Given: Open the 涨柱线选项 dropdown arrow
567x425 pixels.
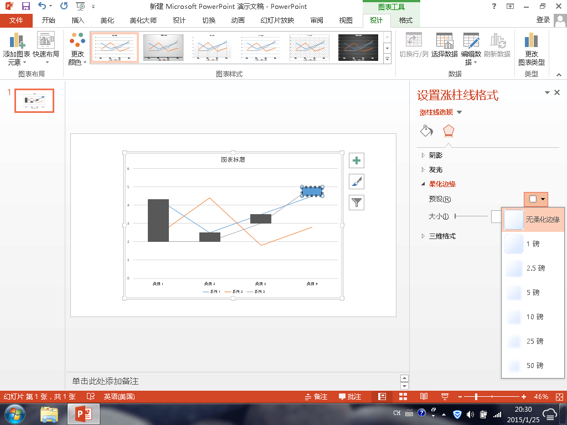Looking at the screenshot, I should [459, 112].
